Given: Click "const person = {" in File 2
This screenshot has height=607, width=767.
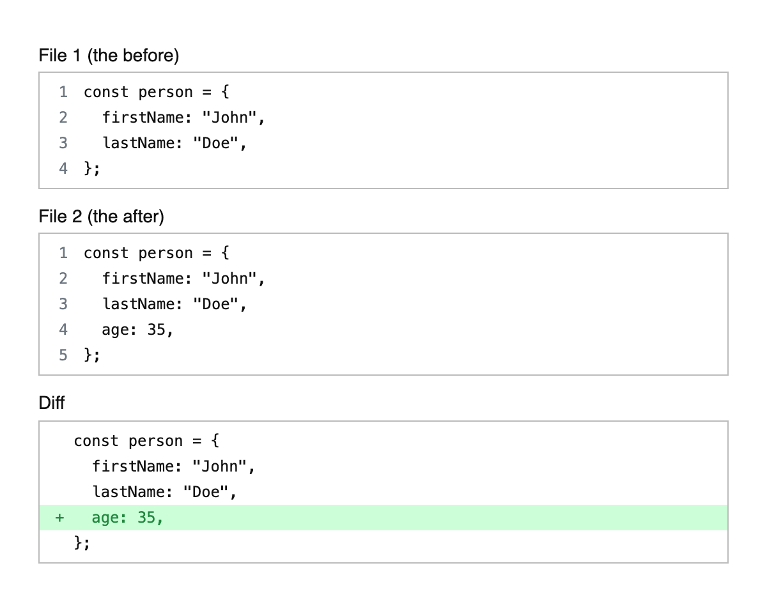Looking at the screenshot, I should (x=156, y=253).
